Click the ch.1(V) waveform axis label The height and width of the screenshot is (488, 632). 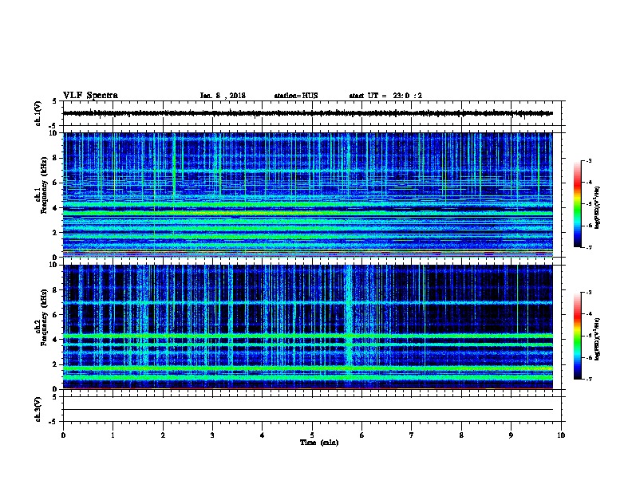38,113
